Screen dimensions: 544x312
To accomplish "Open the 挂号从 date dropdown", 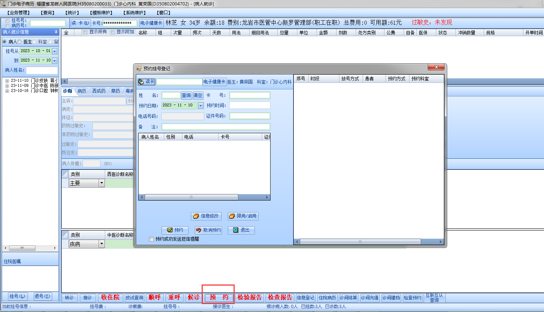I will coord(55,51).
